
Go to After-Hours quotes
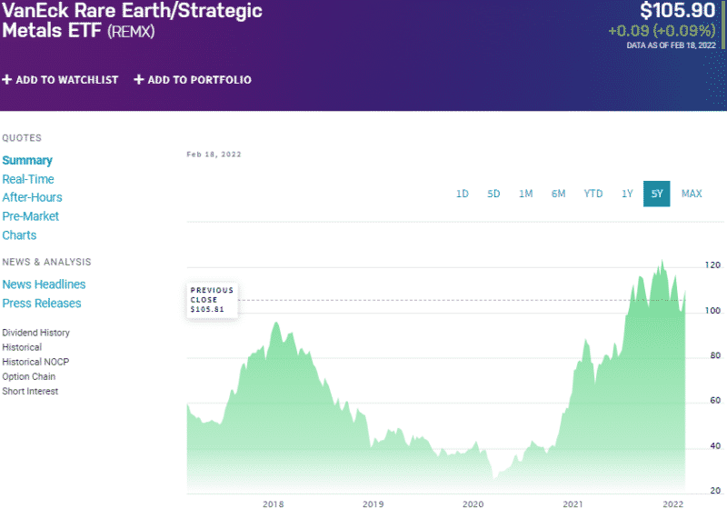(32, 197)
